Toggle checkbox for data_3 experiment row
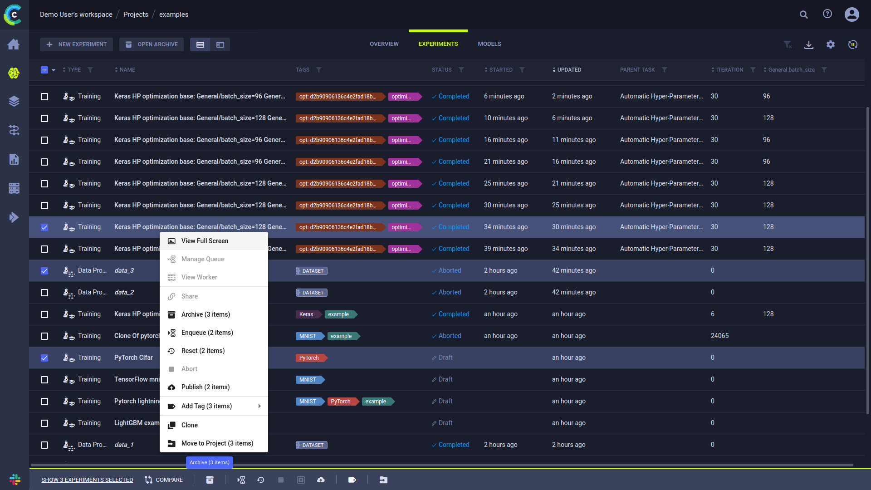Viewport: 871px width, 490px height. [x=45, y=270]
